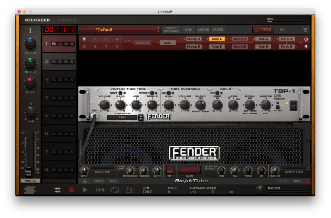Click the Noise Gate Release knob

(x=144, y=170)
